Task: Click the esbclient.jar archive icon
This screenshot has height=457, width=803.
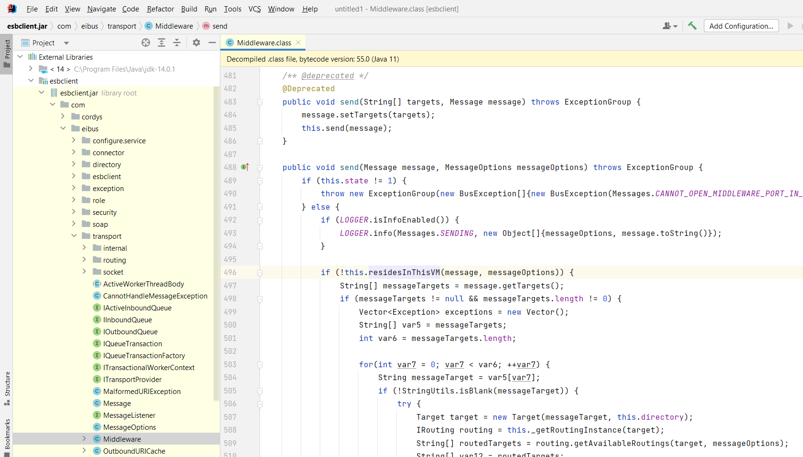Action: 54,93
